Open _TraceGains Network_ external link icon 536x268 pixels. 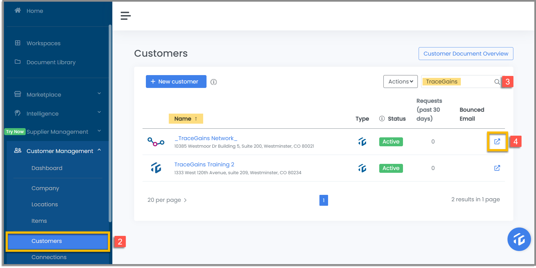(497, 142)
